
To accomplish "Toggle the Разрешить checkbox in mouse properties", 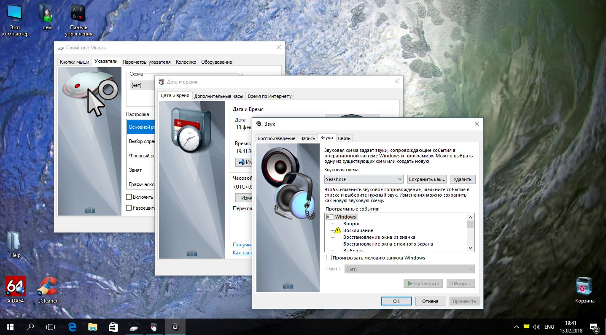I will pos(129,208).
